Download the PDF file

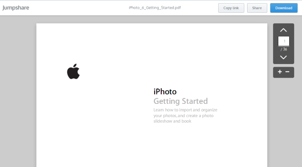coord(284,8)
